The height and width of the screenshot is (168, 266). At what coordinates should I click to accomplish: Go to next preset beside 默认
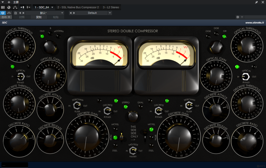24,13
